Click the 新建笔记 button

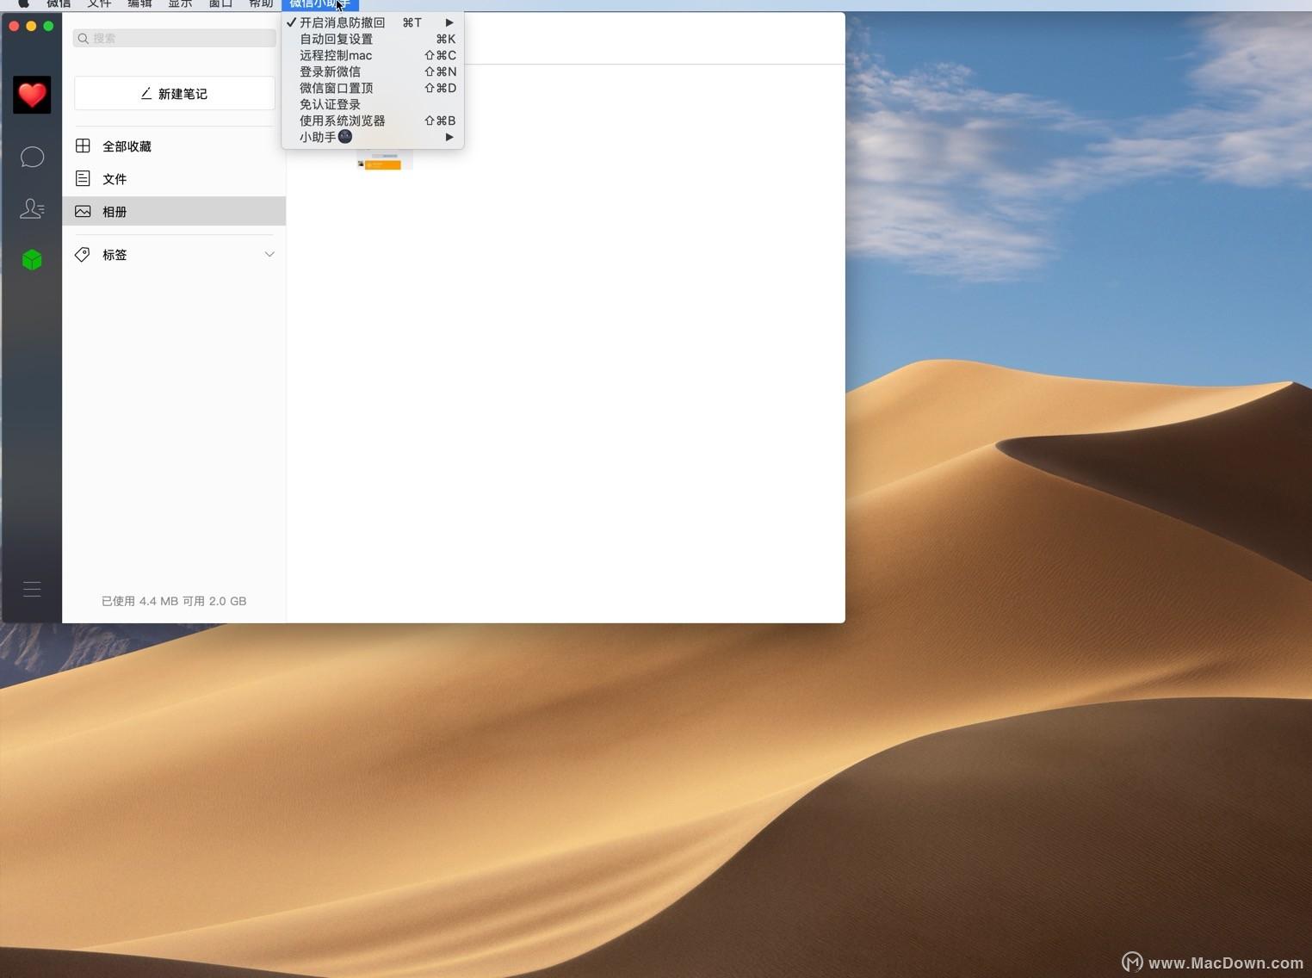pyautogui.click(x=175, y=93)
